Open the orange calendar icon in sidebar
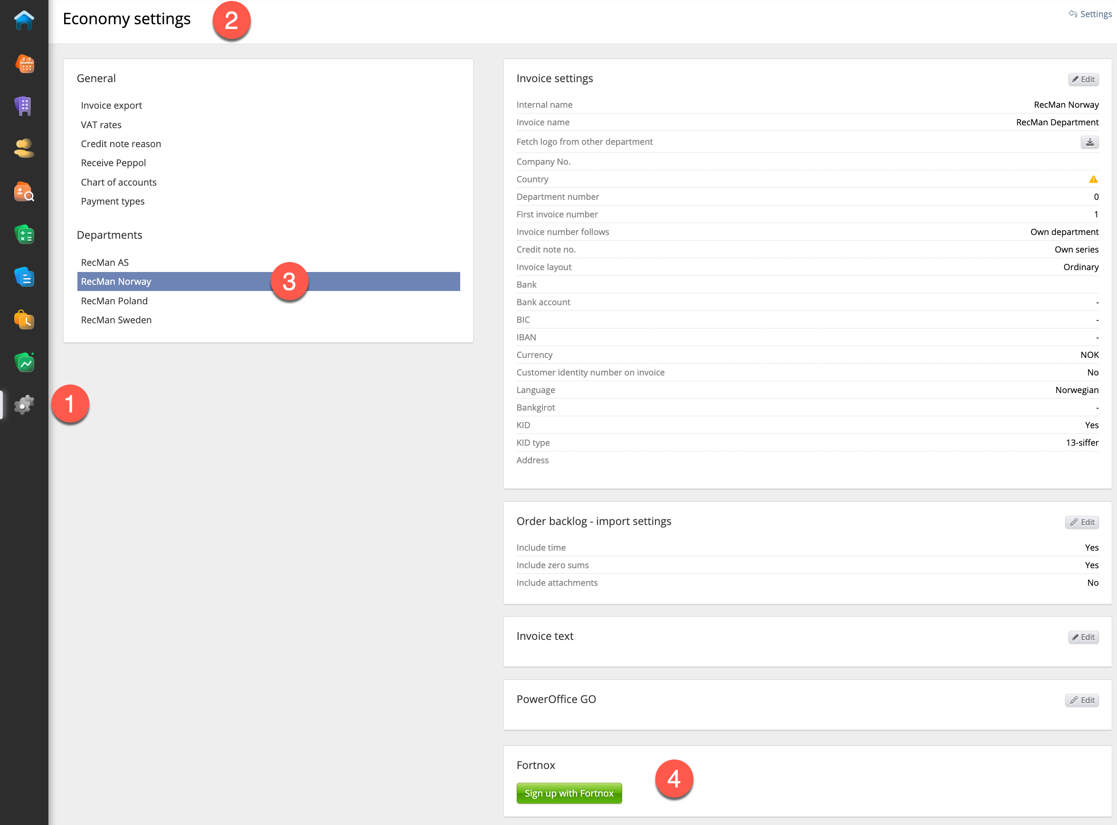 (24, 64)
